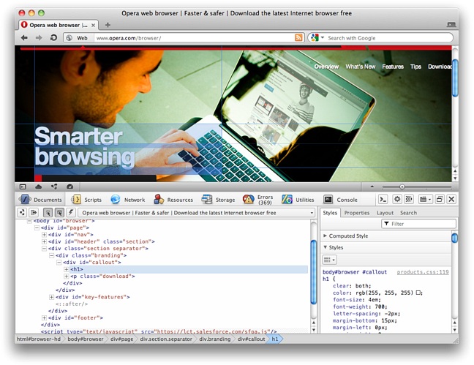
Task: Expand the h1 element node
Action: point(67,270)
